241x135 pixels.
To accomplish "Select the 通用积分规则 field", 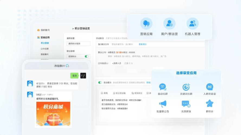I will click(78, 44).
